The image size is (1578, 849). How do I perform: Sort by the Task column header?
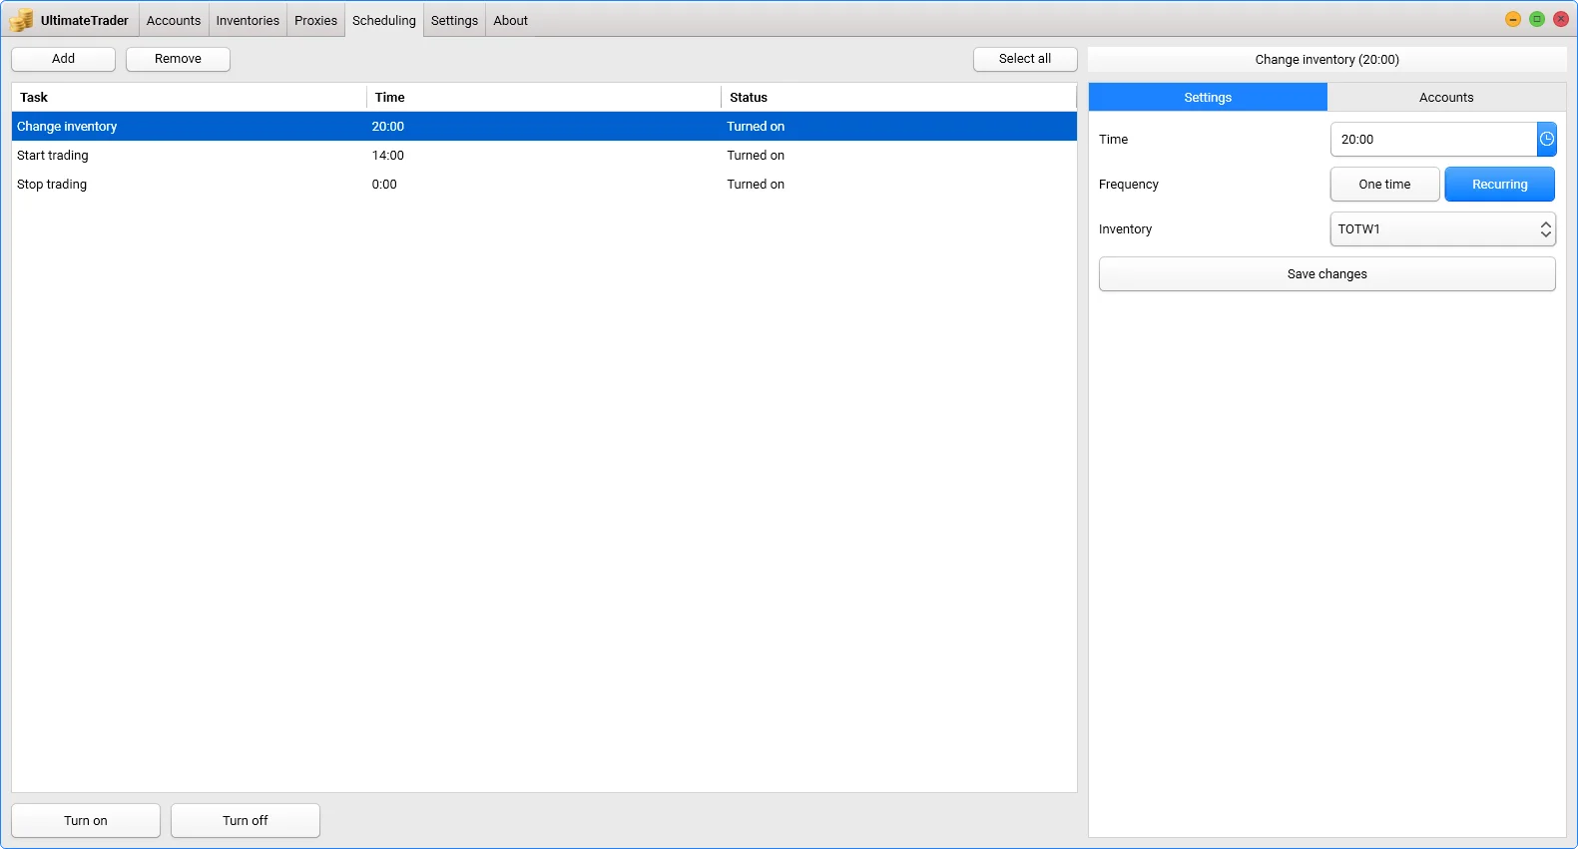tap(189, 97)
